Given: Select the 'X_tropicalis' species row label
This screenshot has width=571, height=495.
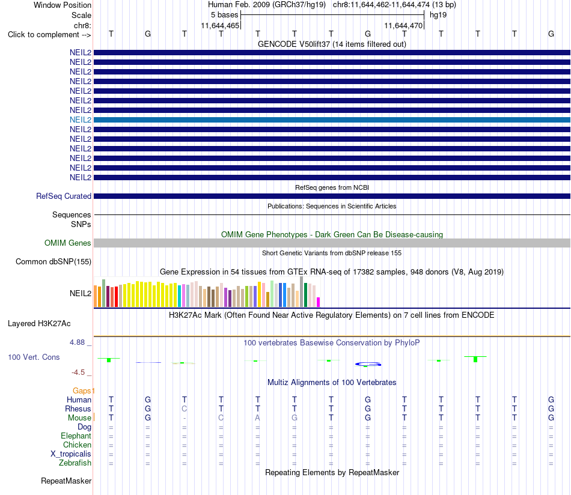Looking at the screenshot, I should coord(71,454).
